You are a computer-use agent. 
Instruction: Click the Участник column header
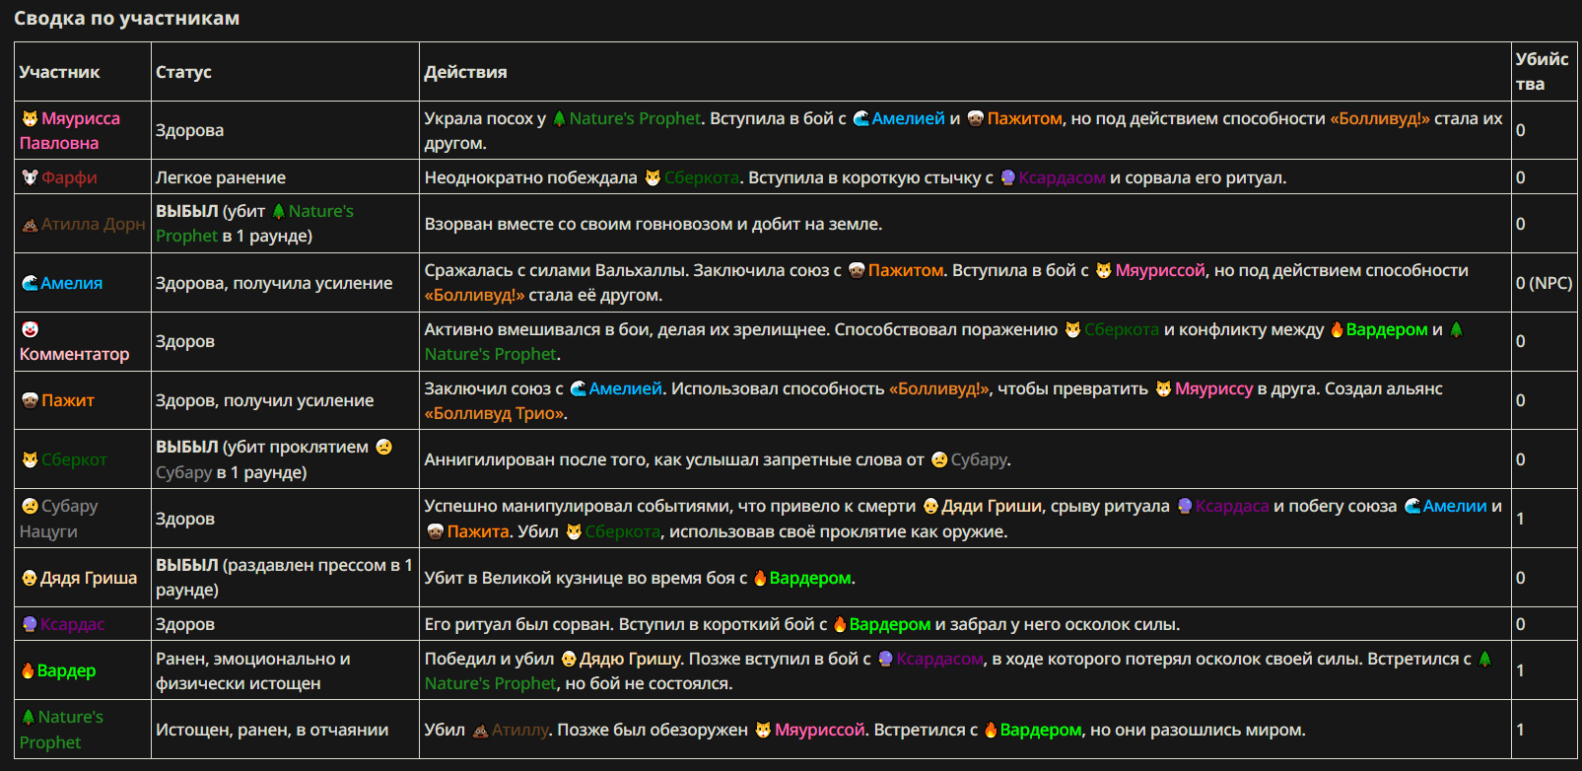(59, 72)
